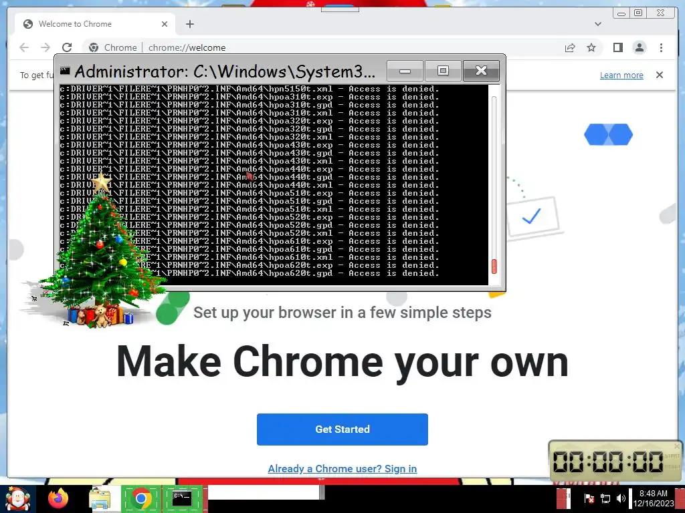Select the hpn5150t.xml Access is denied line
Screen dimensions: 685x513
[249, 89]
